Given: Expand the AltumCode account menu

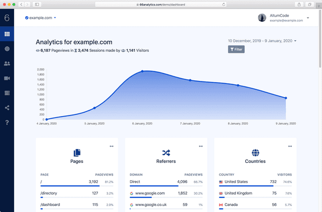Looking at the screenshot, I should tap(283, 18).
